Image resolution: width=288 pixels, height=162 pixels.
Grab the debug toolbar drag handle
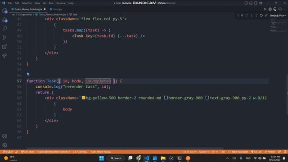point(238,16)
